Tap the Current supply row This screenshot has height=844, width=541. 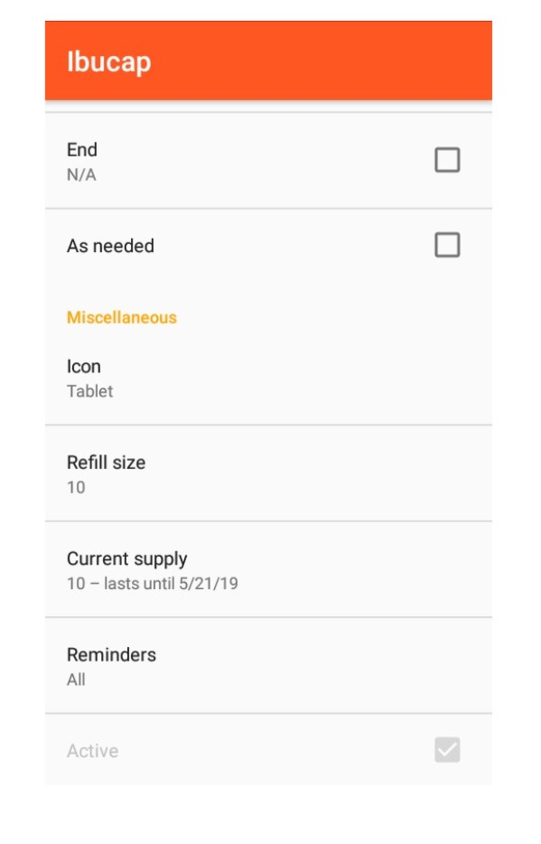268,569
